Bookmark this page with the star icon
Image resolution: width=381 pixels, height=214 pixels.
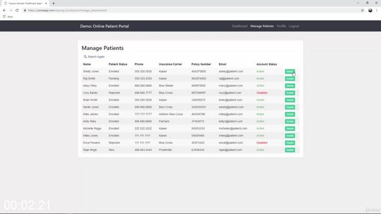363,11
